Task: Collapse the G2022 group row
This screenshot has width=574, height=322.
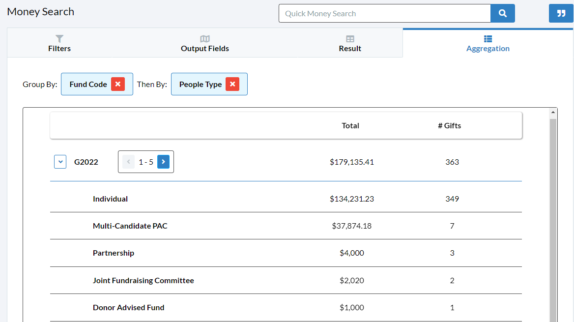Action: [60, 162]
